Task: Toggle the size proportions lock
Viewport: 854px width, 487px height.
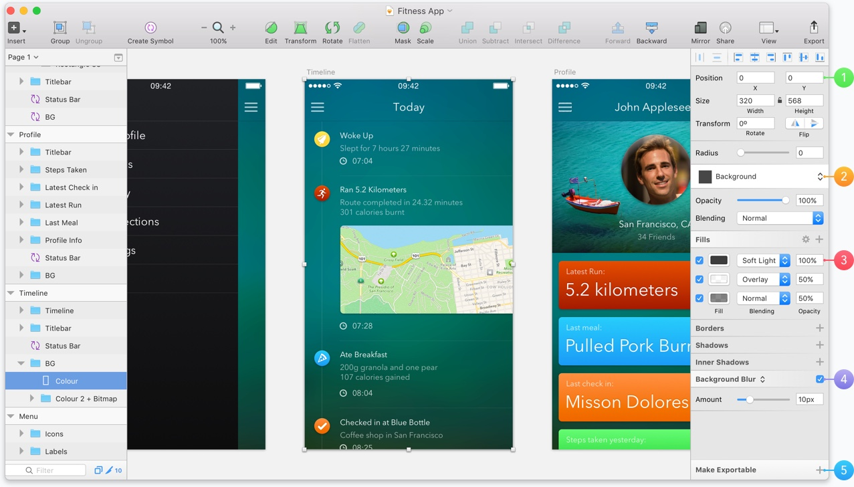Action: tap(780, 100)
